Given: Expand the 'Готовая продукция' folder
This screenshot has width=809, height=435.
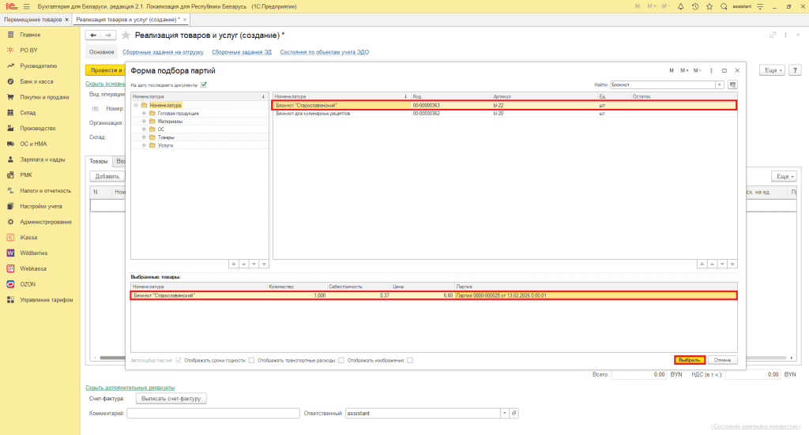Looking at the screenshot, I should coord(144,114).
